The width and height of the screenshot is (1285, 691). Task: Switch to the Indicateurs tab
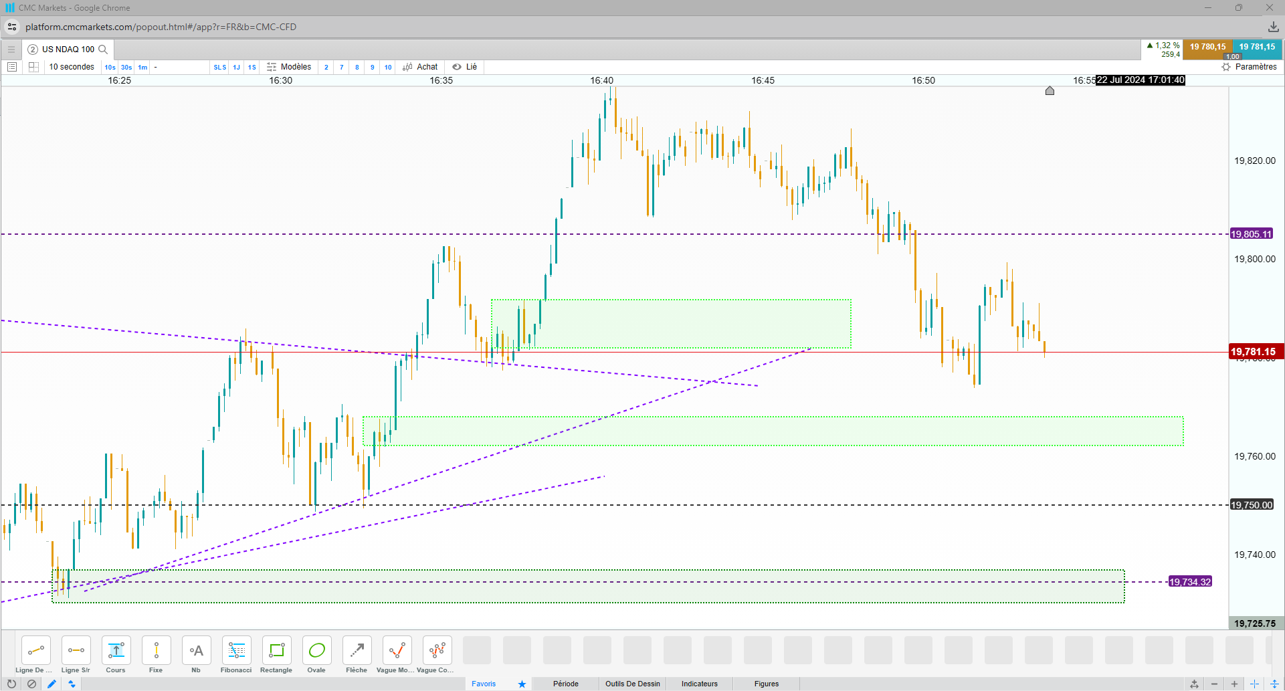tap(699, 684)
